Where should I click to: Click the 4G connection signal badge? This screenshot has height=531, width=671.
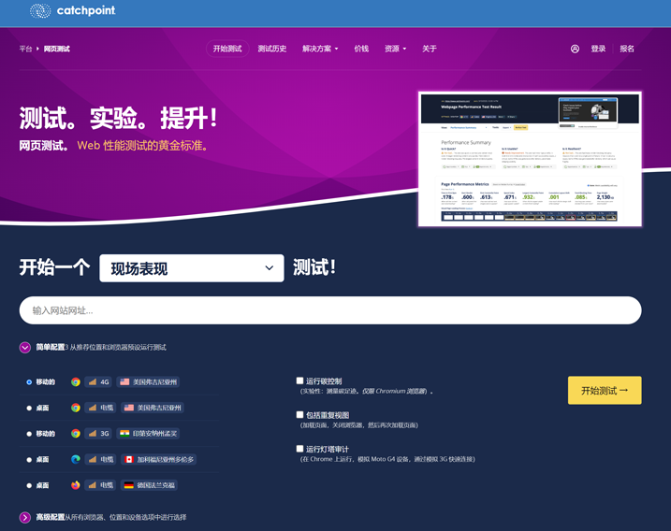98,381
